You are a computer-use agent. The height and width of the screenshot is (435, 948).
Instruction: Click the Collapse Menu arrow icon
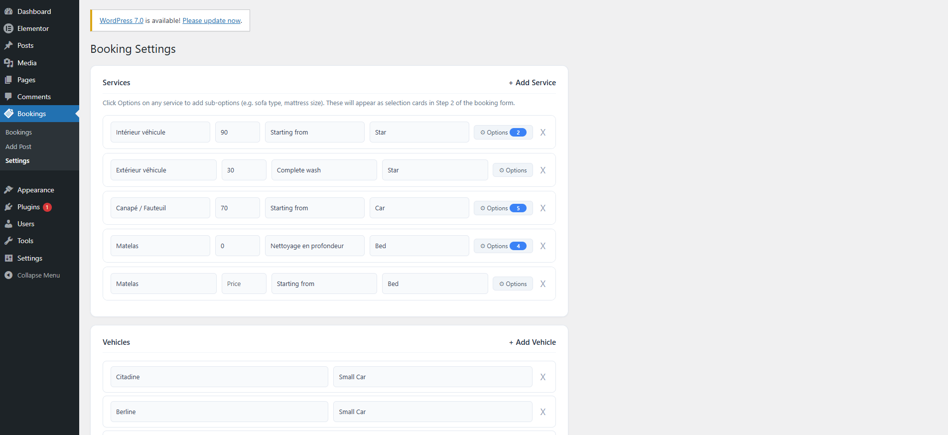coord(8,275)
